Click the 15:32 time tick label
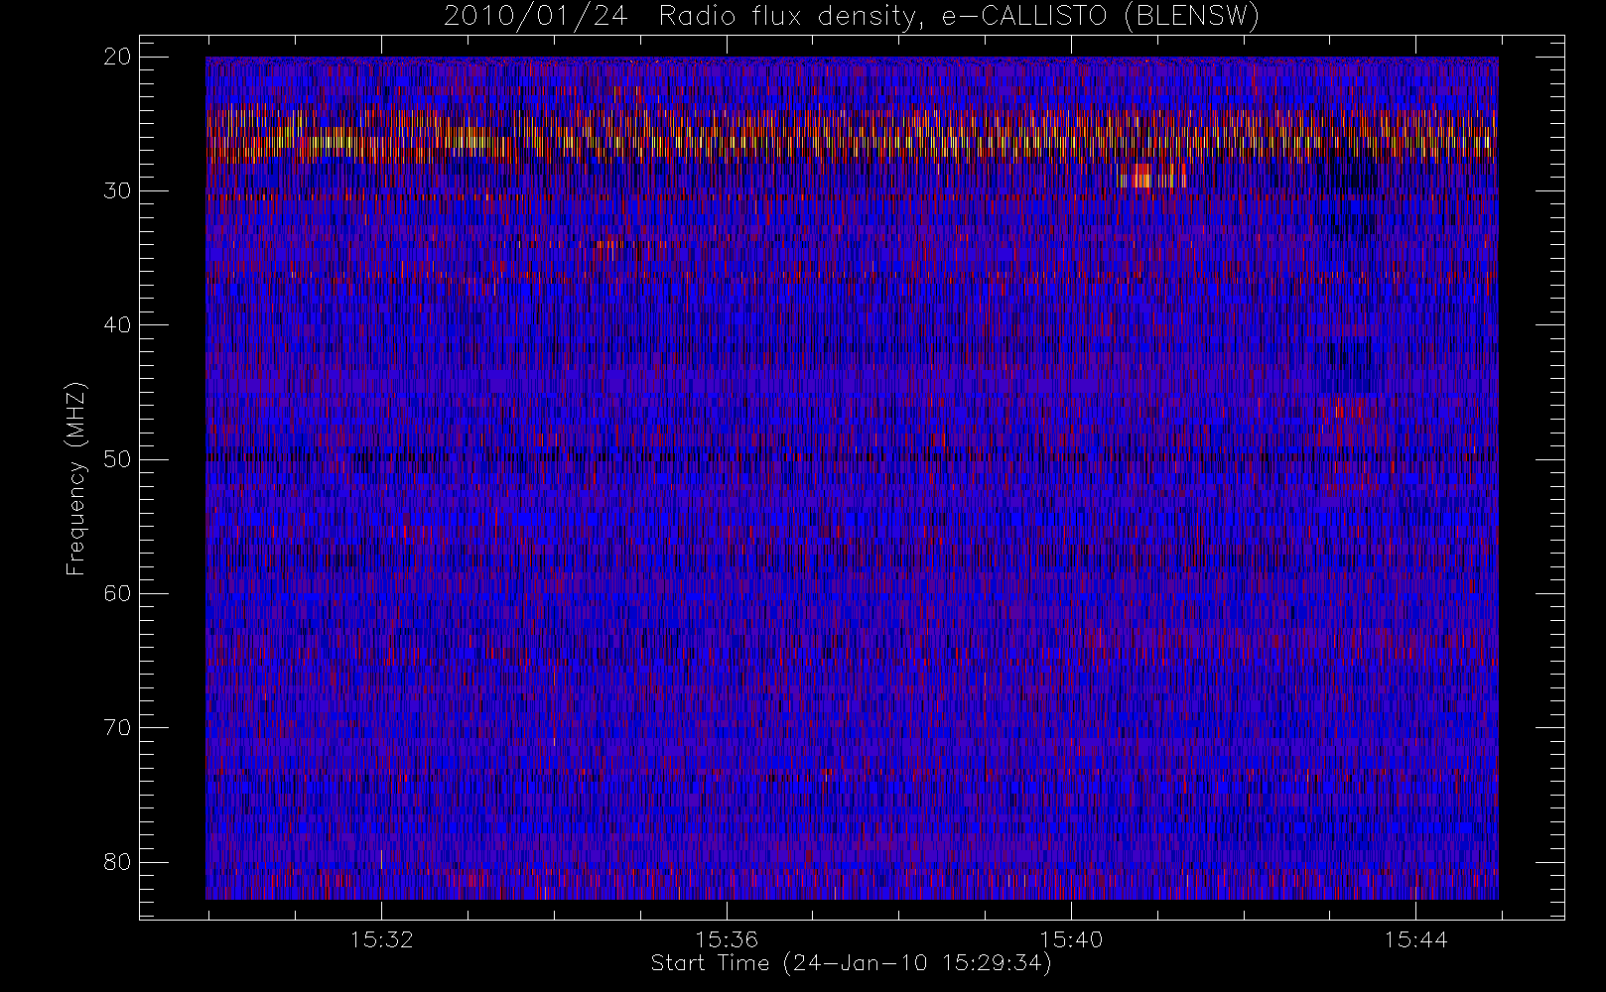The image size is (1606, 992). tap(381, 939)
